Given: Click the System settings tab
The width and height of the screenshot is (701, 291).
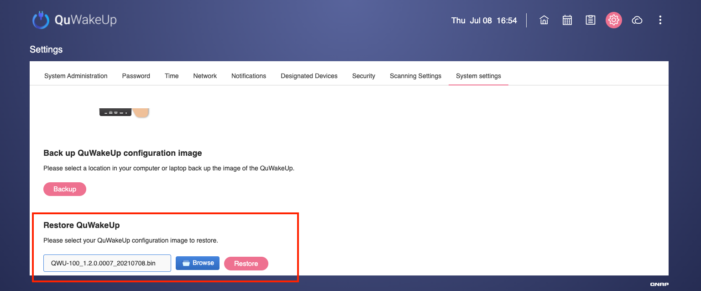Looking at the screenshot, I should 478,76.
